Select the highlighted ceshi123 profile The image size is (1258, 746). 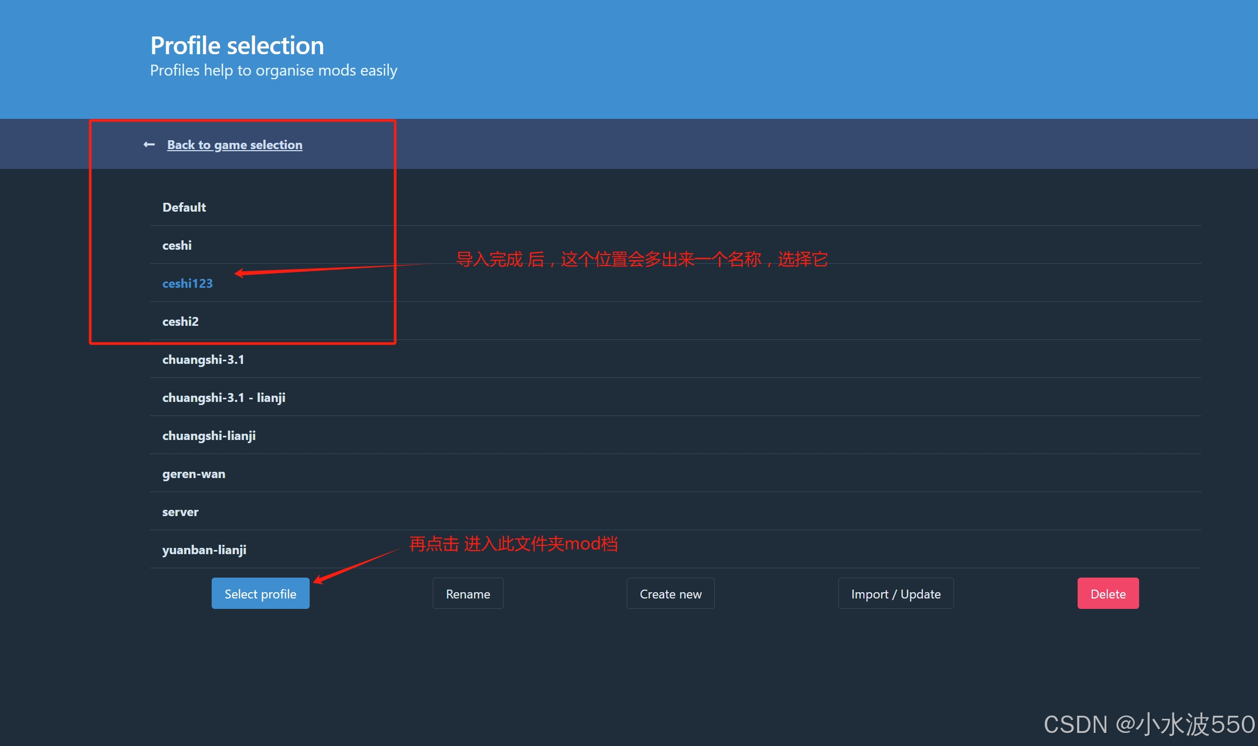(187, 283)
